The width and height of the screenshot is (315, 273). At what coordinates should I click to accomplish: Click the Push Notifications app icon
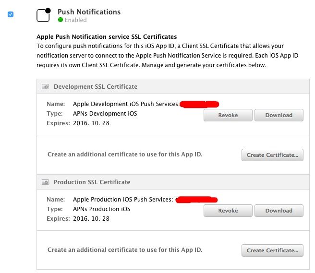tap(44, 15)
